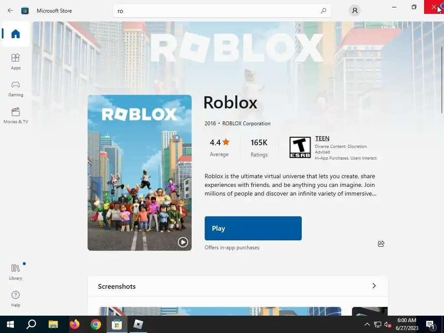Click the 165K ratings count
The image size is (444, 333).
tap(259, 147)
